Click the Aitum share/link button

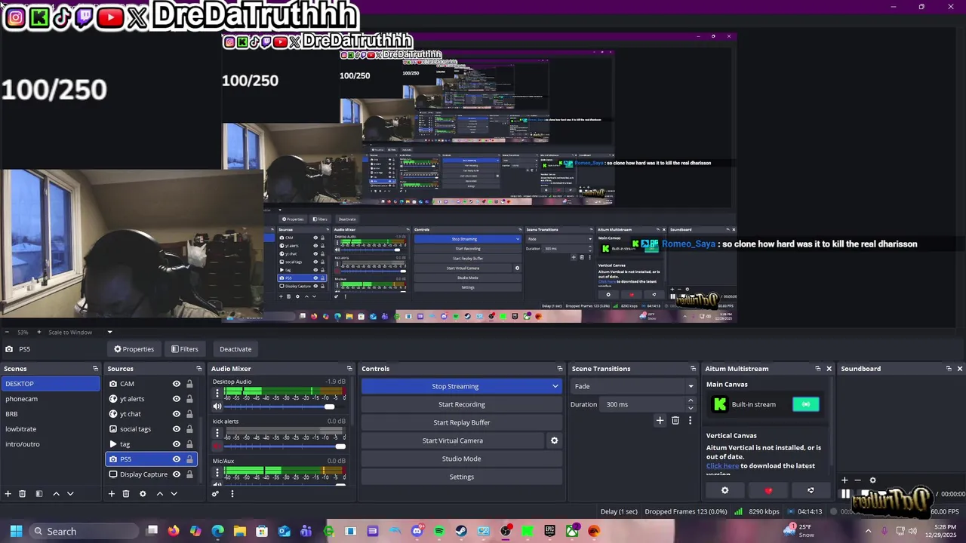coord(811,491)
